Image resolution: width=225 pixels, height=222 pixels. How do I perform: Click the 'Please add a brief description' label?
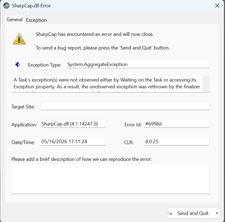(82, 159)
